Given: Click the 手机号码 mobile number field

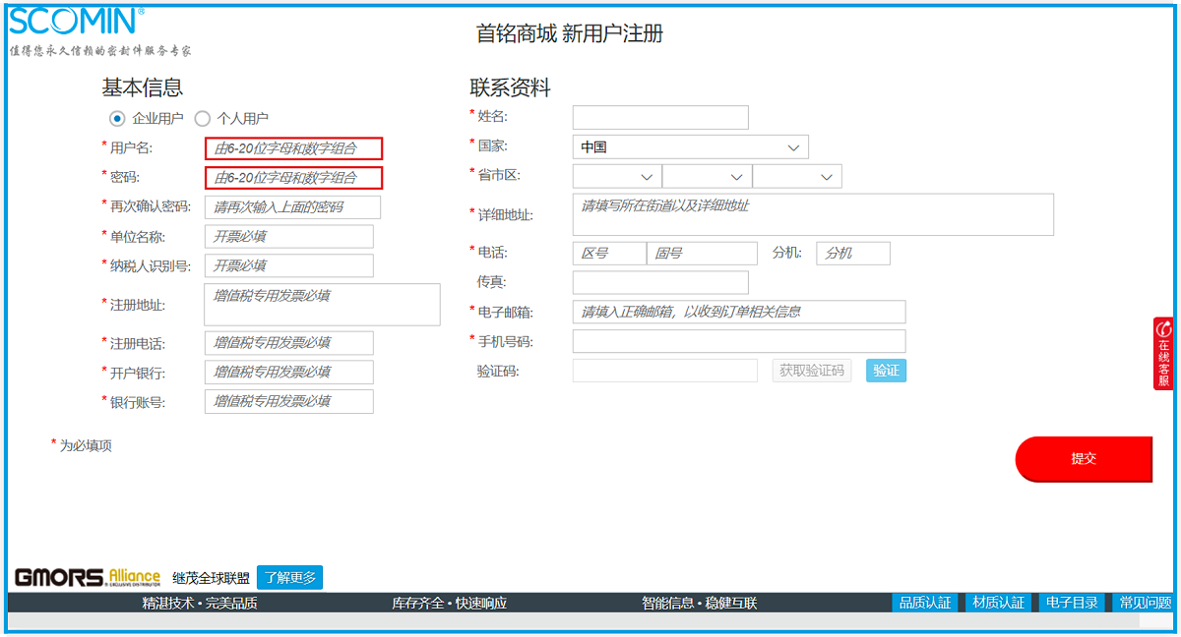Looking at the screenshot, I should tap(738, 341).
